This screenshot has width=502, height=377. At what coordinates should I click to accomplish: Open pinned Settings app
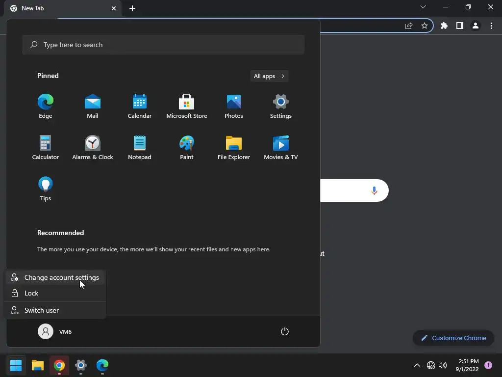point(281,106)
